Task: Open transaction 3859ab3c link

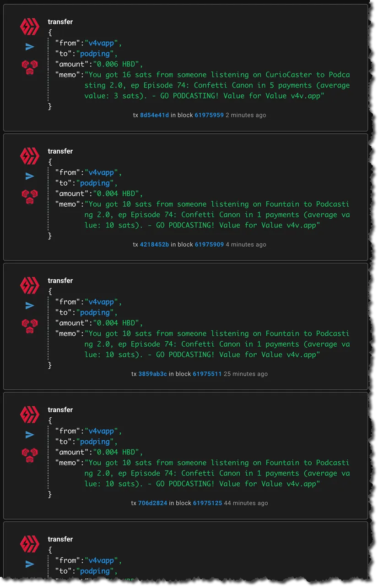Action: coord(152,374)
